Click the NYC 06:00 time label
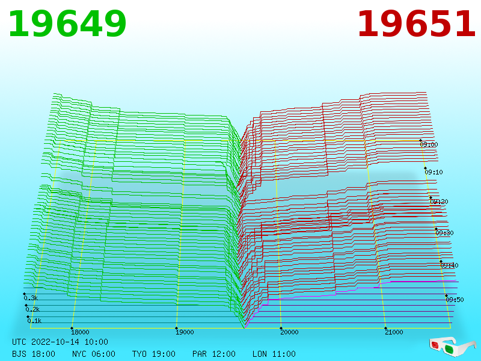481x361 pixels. coord(94,354)
